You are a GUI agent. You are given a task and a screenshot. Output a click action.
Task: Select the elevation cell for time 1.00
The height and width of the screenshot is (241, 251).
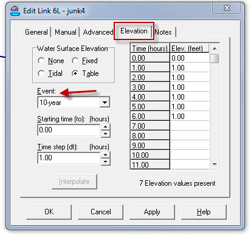pyautogui.click(x=190, y=67)
